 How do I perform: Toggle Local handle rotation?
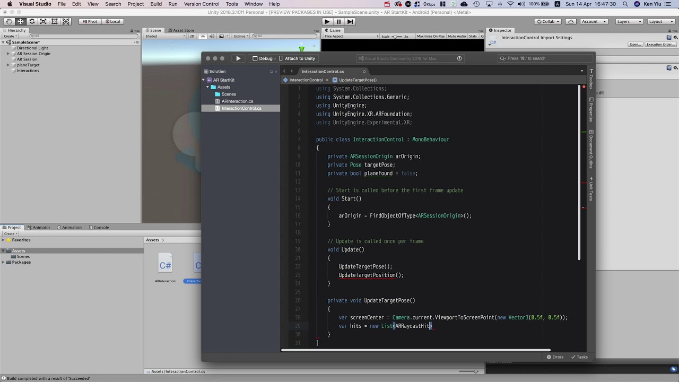[112, 21]
